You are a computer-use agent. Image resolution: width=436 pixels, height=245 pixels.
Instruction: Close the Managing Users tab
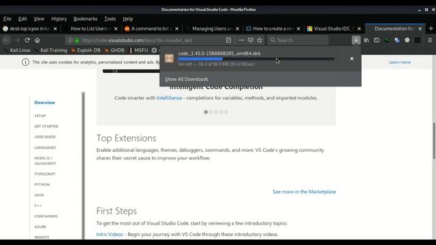(237, 29)
